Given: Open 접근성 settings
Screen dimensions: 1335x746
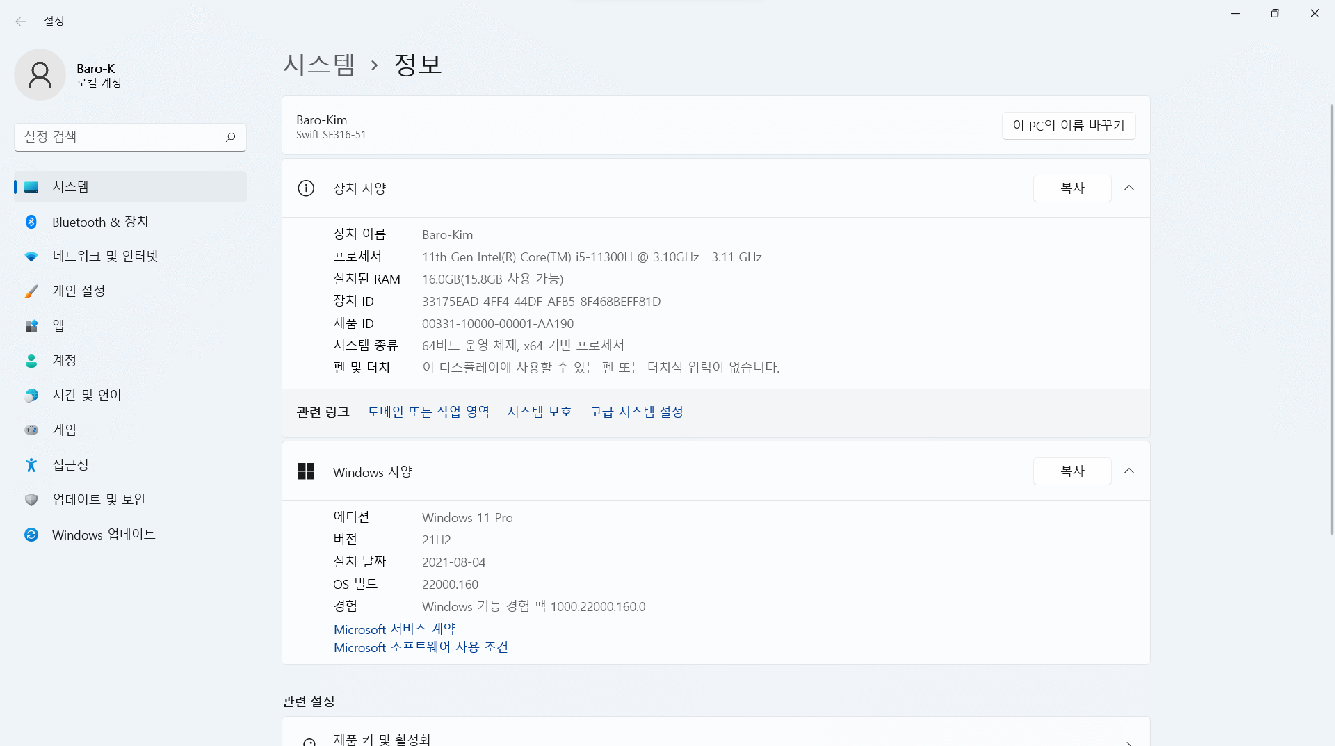Looking at the screenshot, I should [130, 465].
